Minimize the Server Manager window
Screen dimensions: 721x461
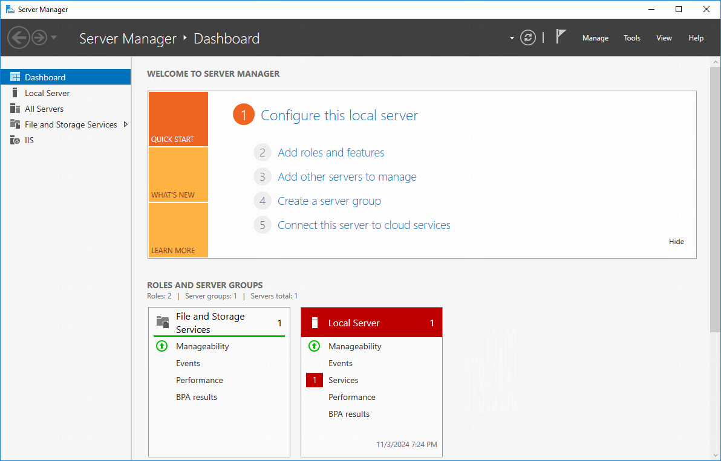[651, 9]
